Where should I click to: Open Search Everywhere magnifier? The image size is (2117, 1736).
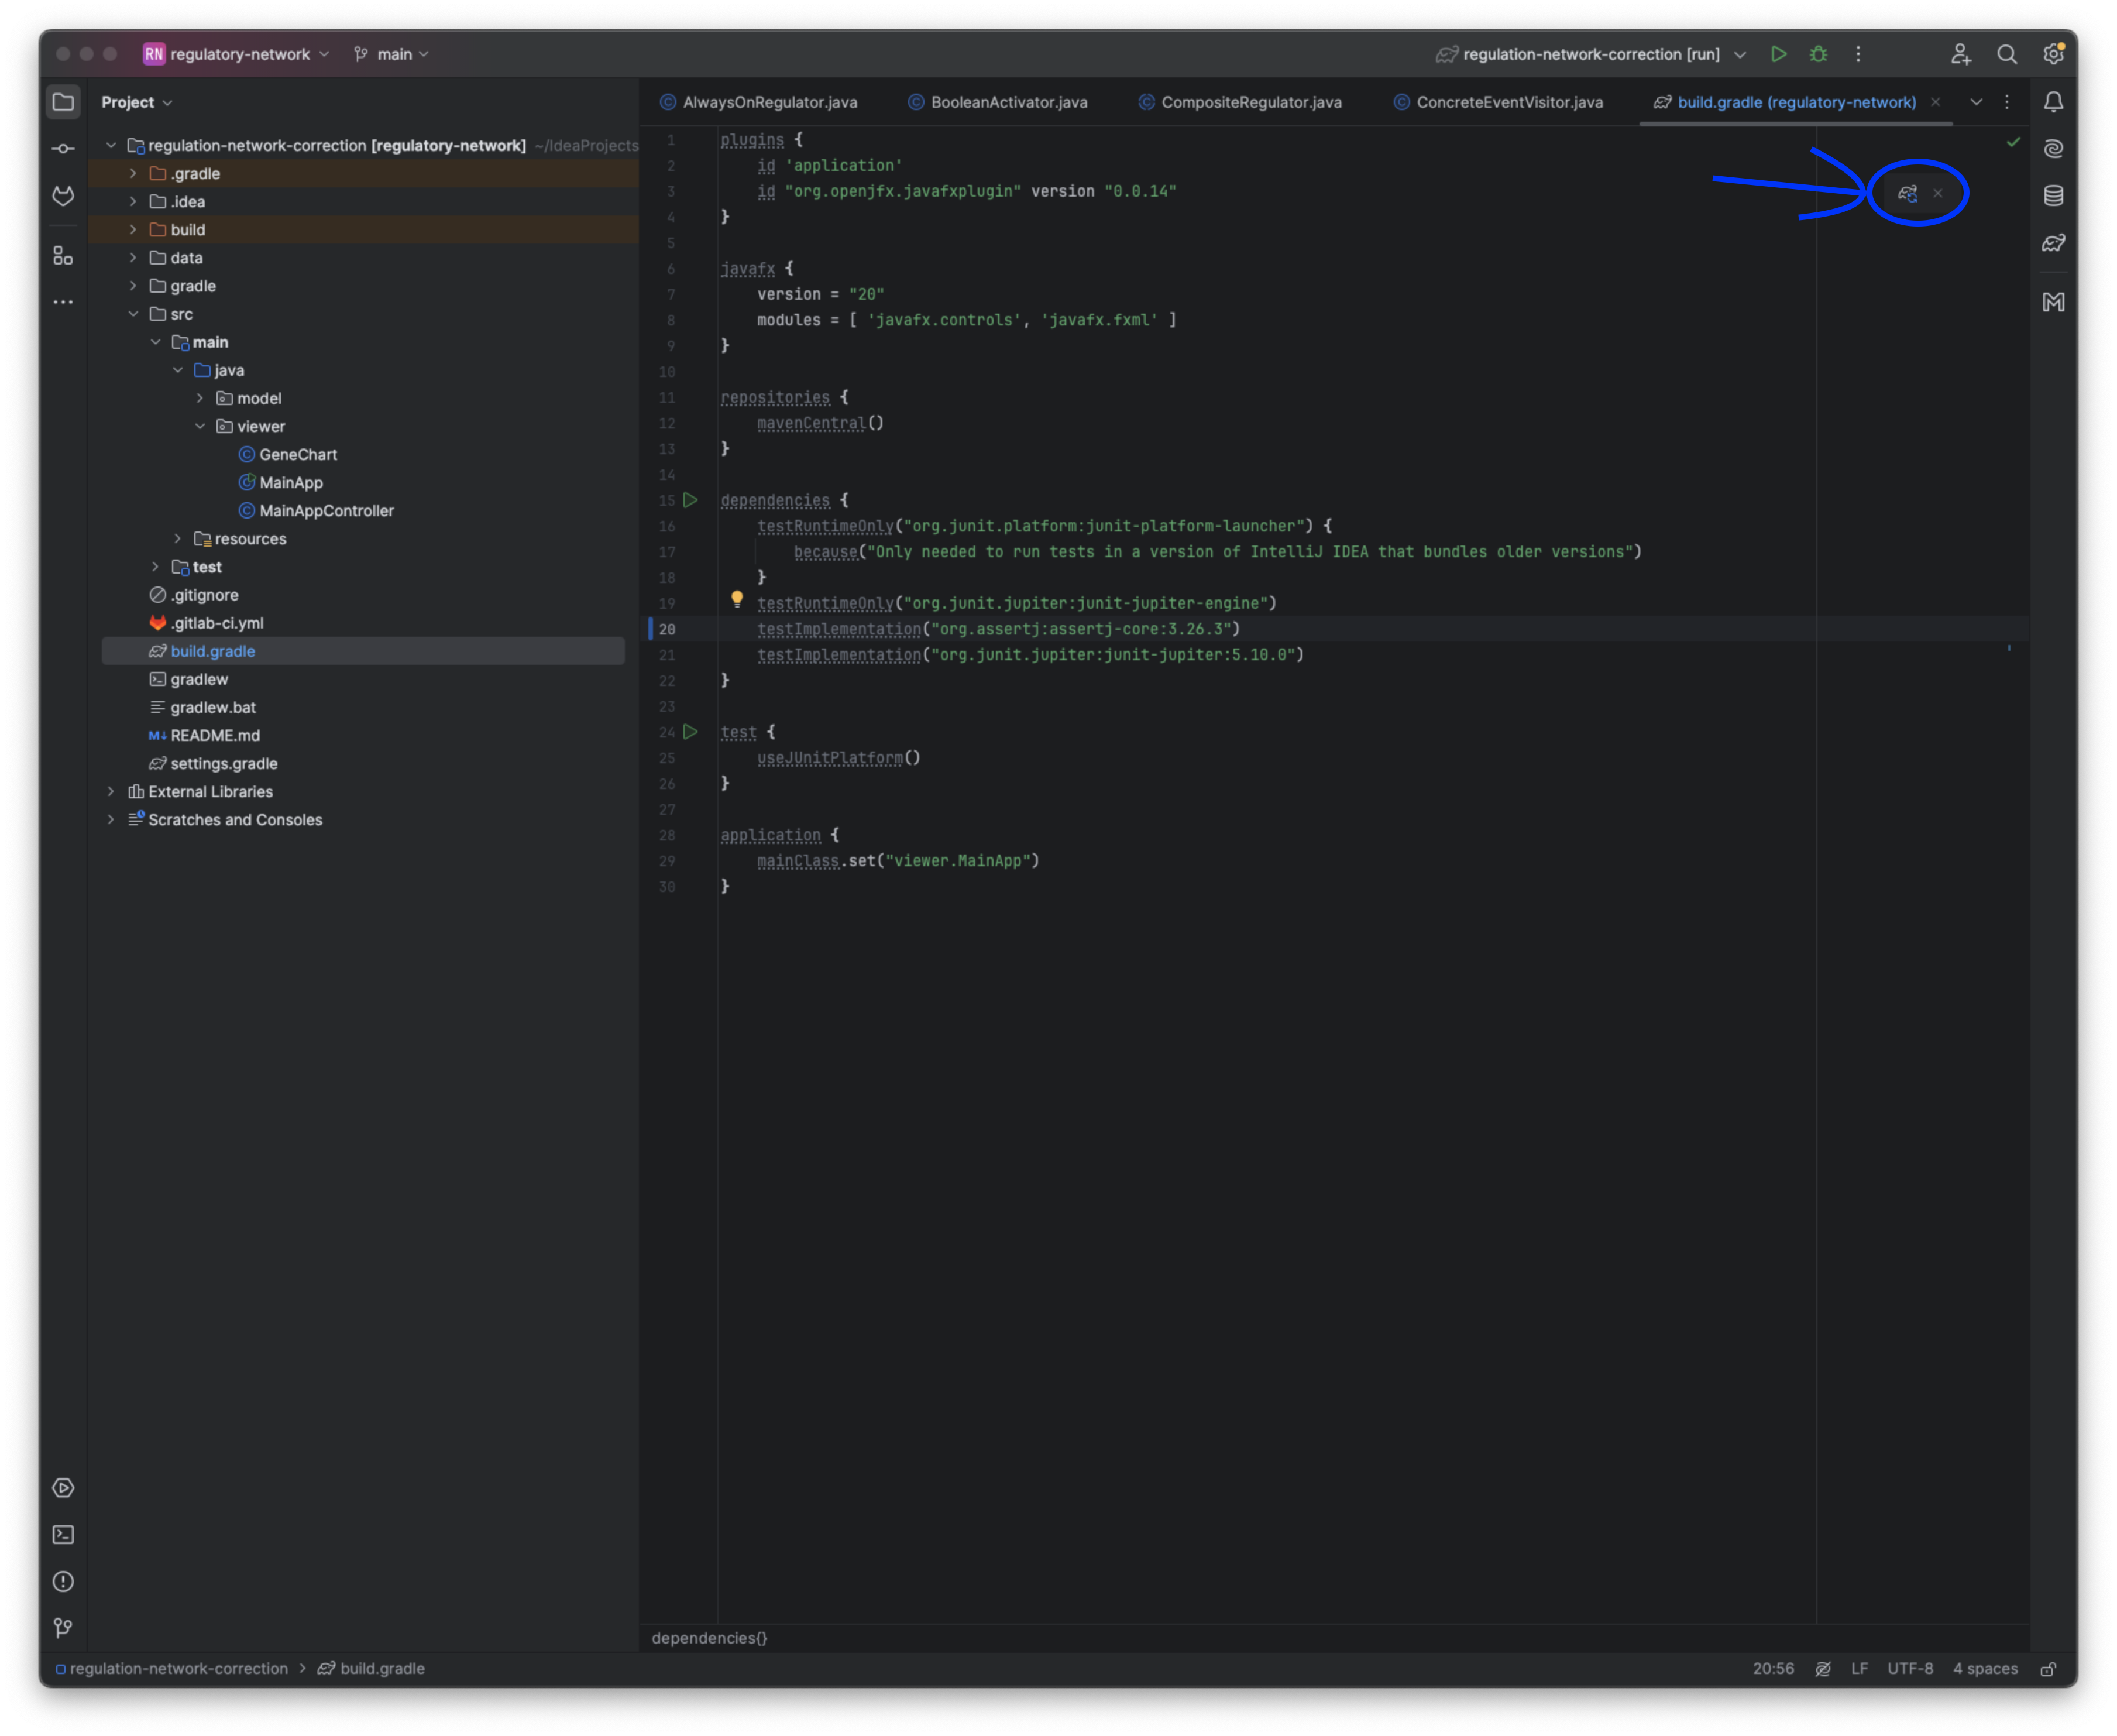pyautogui.click(x=2007, y=54)
